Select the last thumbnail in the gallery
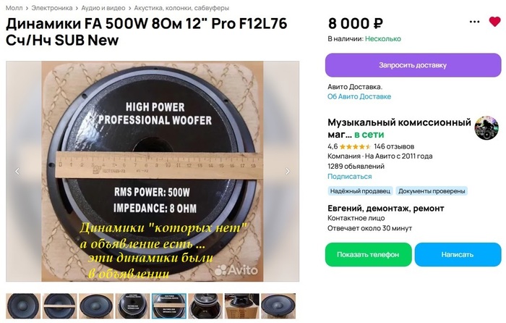Viewport: 506px width, 323px height. [x=278, y=306]
